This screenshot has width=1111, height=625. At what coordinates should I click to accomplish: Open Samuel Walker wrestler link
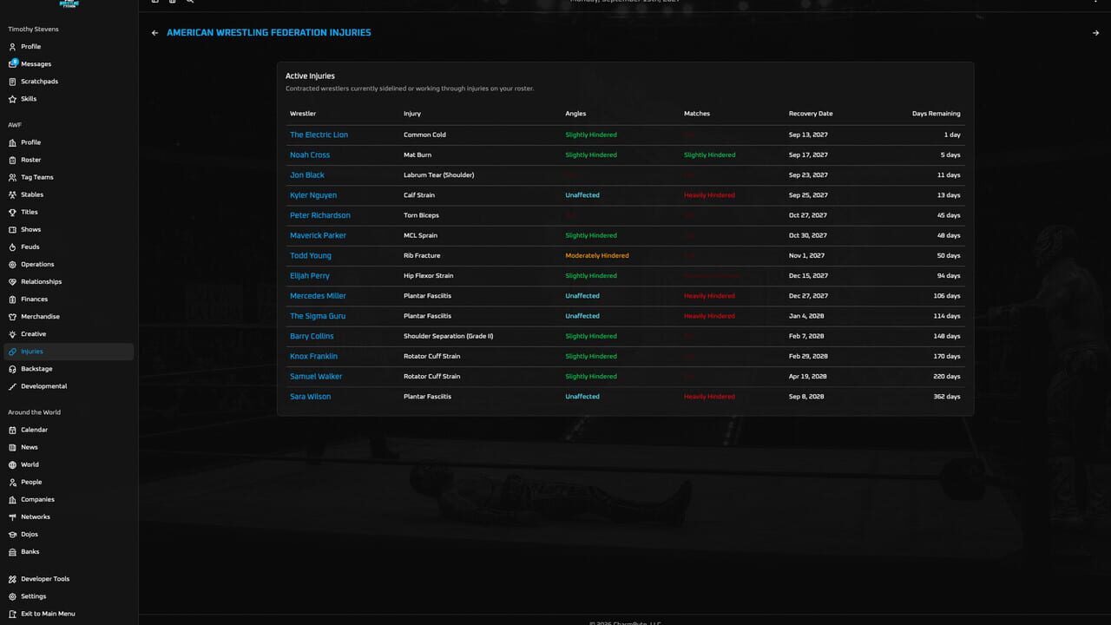click(x=316, y=377)
